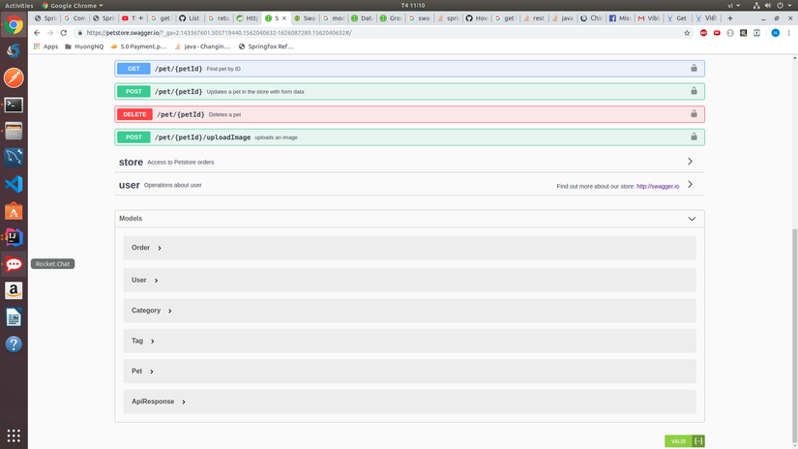Click the VALID validator badge
The height and width of the screenshot is (449, 798).
click(x=678, y=441)
